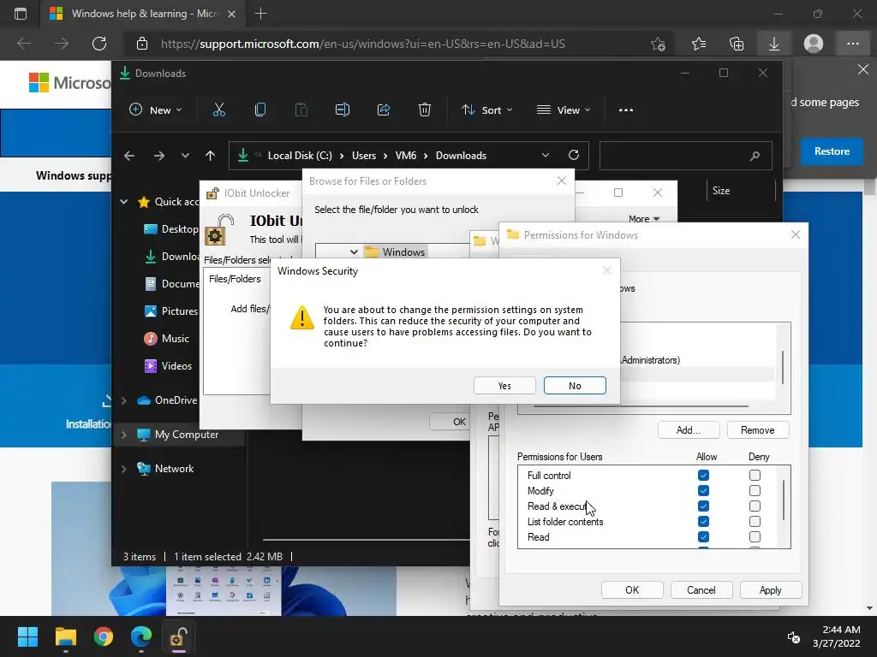This screenshot has width=877, height=657.
Task: Click Restore in the Edge notification
Action: point(831,151)
